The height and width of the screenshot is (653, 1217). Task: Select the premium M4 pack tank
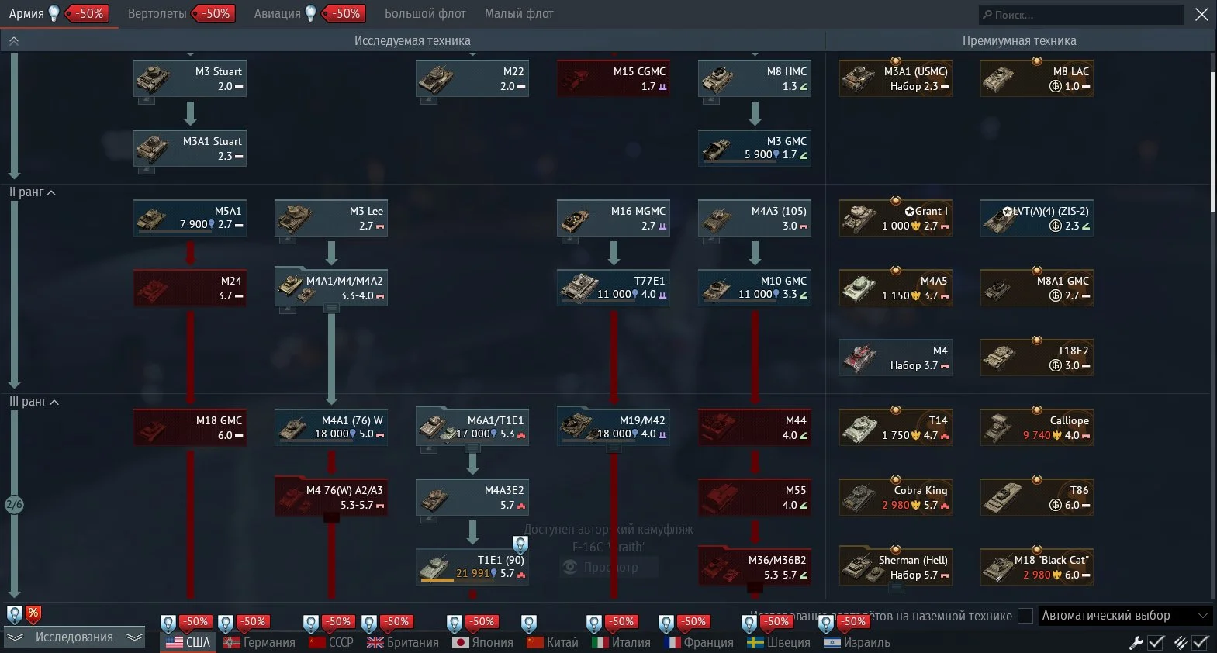coord(896,358)
